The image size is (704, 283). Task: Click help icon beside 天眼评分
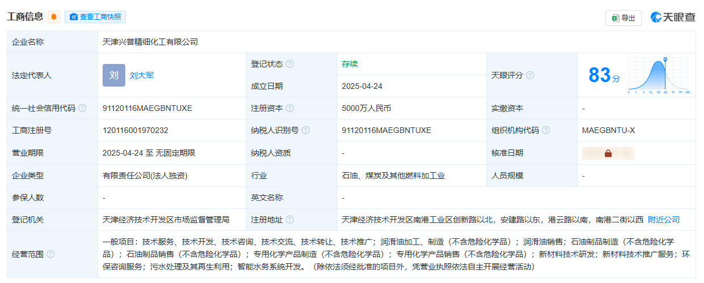530,75
